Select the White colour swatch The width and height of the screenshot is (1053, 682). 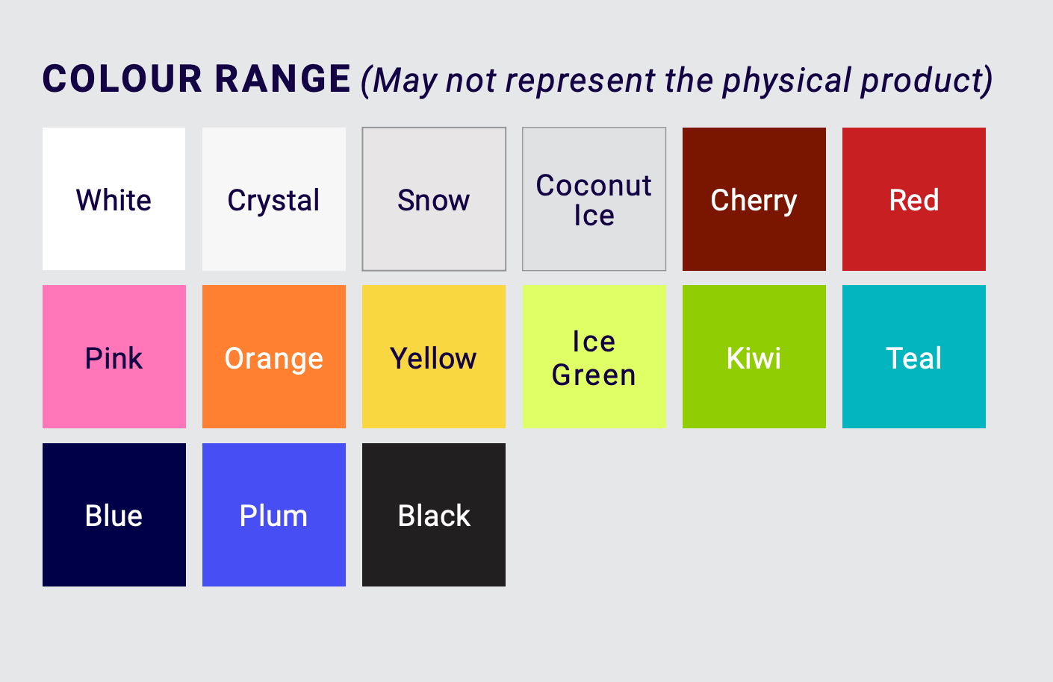click(114, 199)
